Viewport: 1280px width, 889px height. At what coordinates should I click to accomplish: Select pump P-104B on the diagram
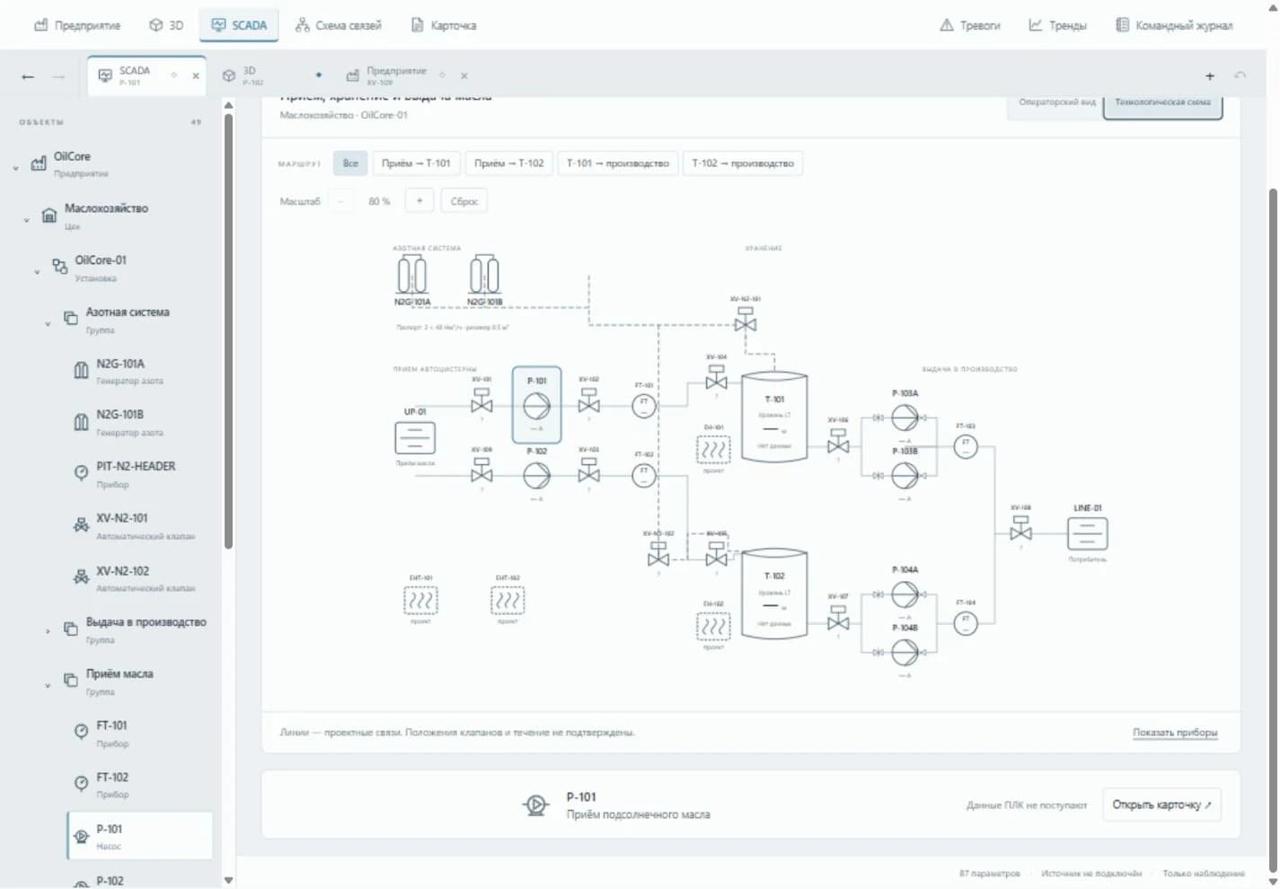click(905, 652)
